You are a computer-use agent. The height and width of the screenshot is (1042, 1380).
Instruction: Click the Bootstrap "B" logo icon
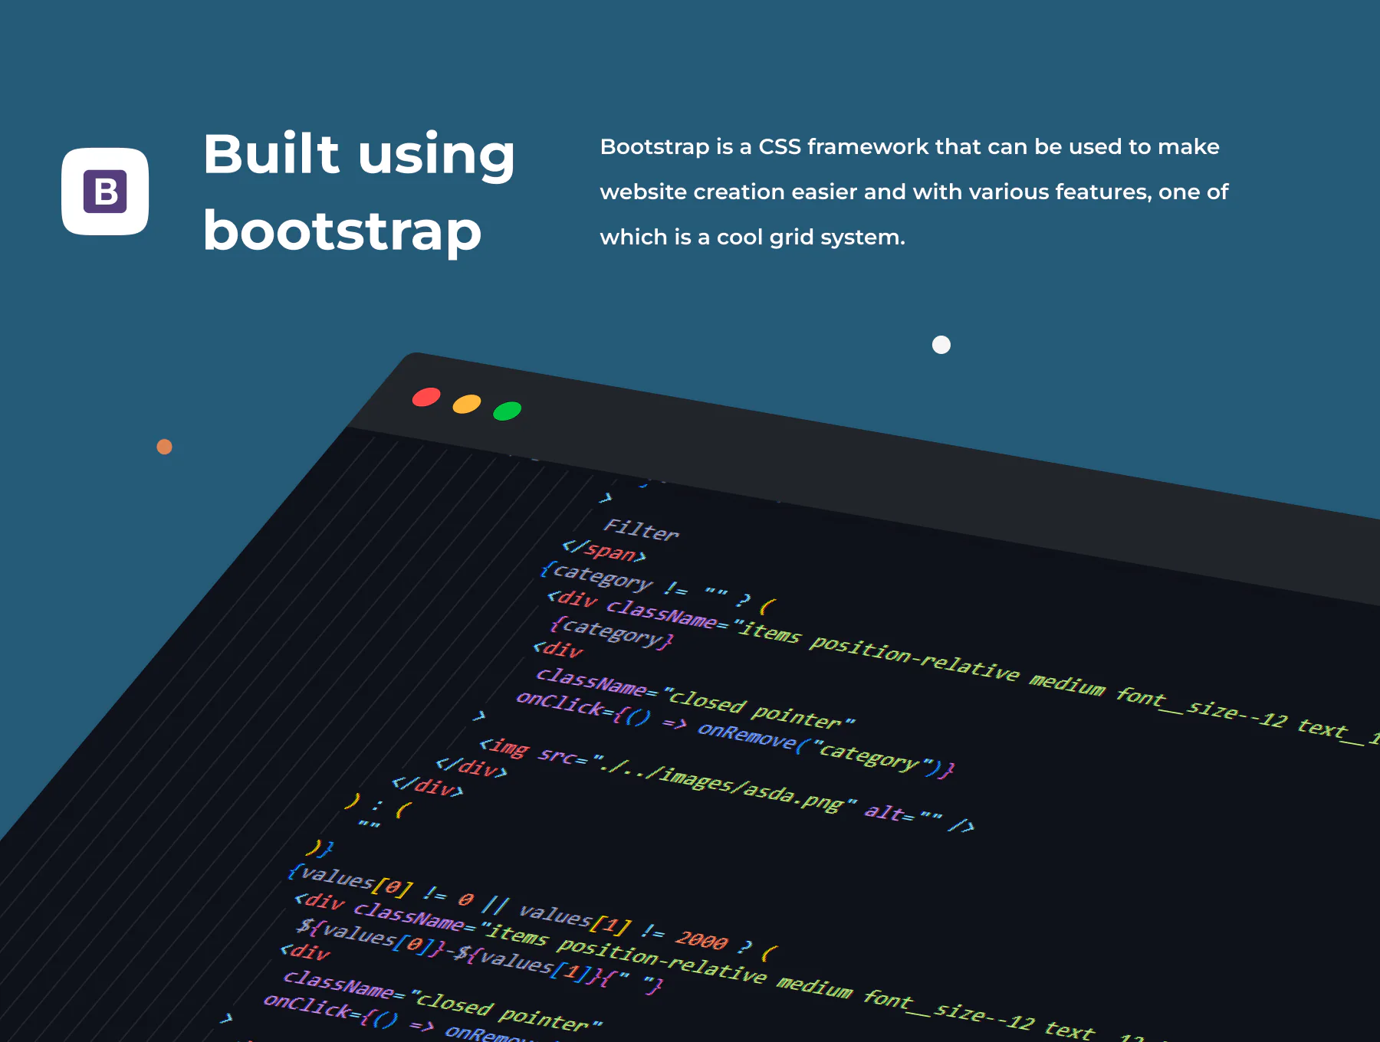pos(105,192)
